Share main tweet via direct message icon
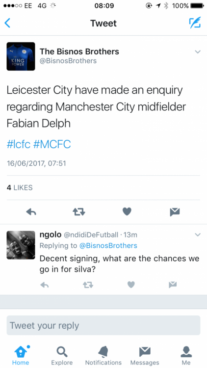 175,212
